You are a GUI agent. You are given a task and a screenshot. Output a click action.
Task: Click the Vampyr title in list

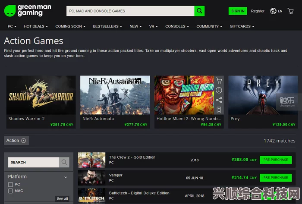(x=116, y=175)
